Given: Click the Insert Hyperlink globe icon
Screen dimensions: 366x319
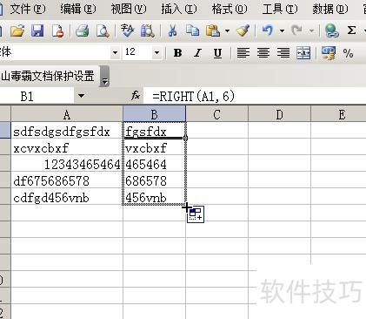Looking at the screenshot, I should coord(331,31).
